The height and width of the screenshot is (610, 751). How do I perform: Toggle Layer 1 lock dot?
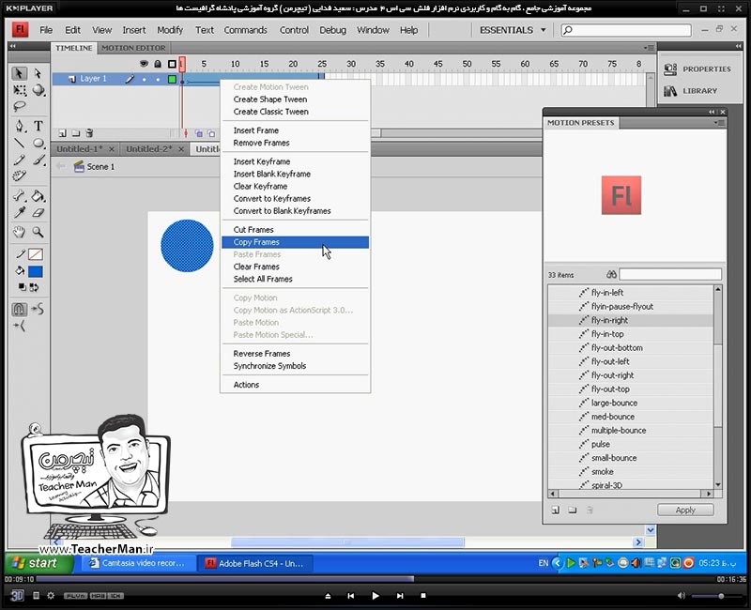click(x=158, y=79)
